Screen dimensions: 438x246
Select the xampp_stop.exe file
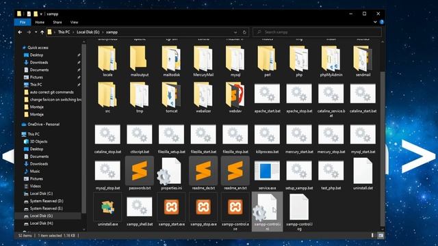[203, 210]
